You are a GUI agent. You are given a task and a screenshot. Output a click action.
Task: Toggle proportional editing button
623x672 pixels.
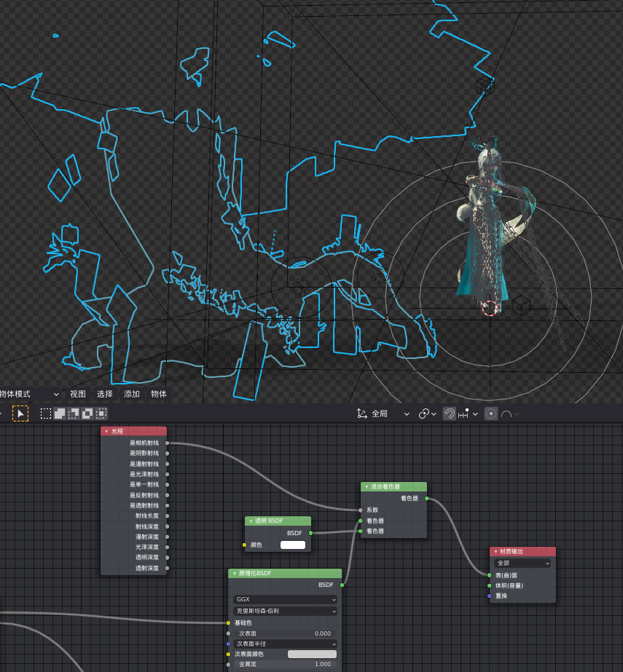click(491, 414)
